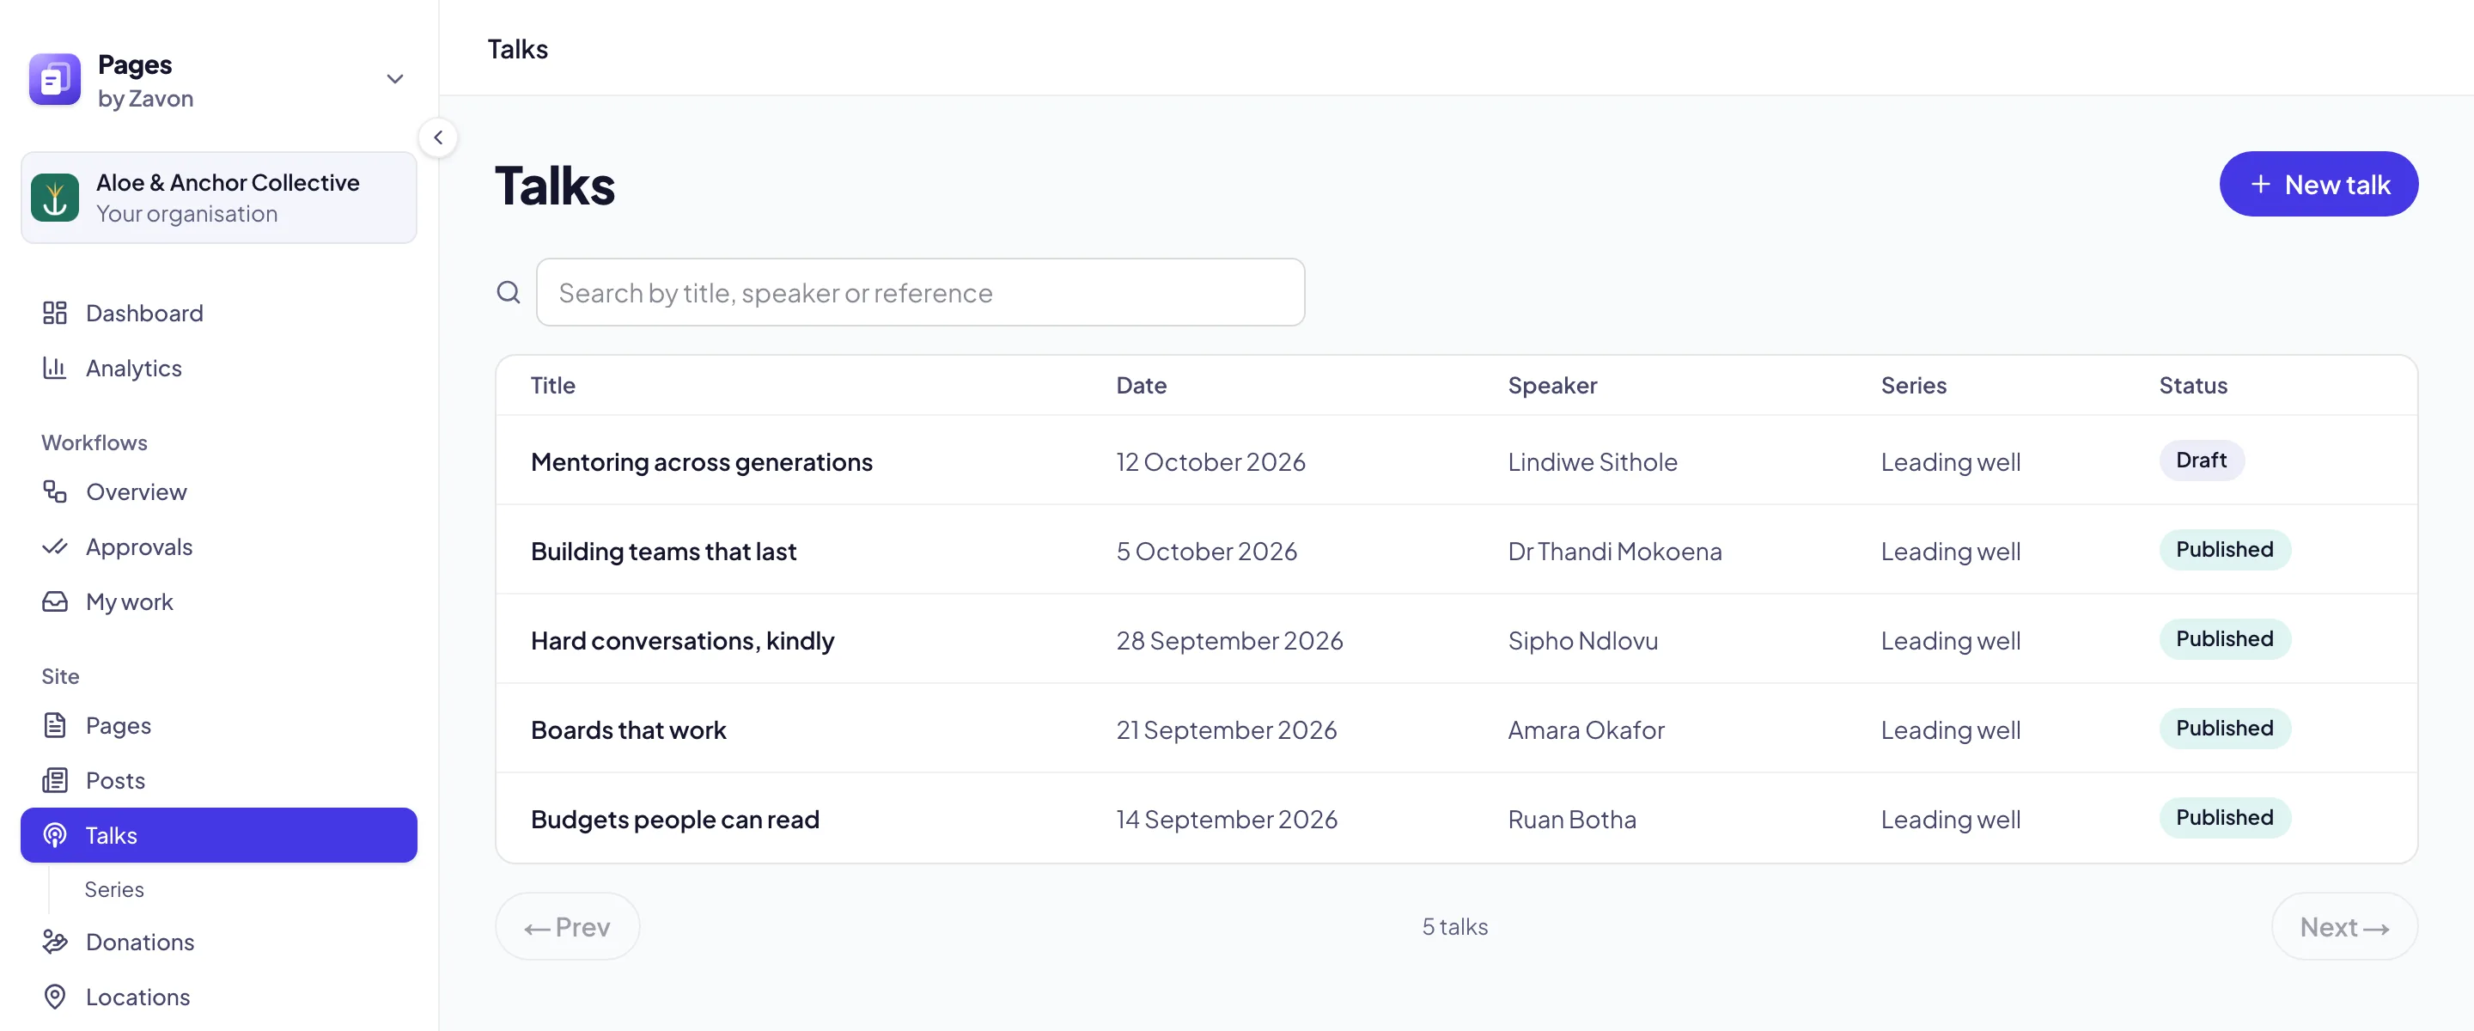The width and height of the screenshot is (2474, 1031).
Task: Focus the search by title field
Action: pyautogui.click(x=920, y=292)
